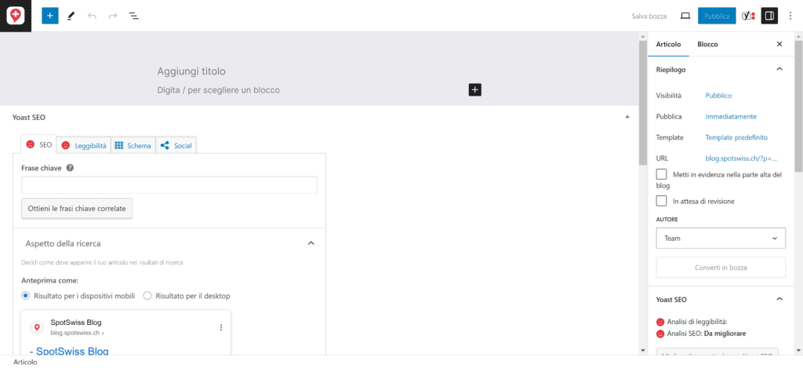Check In attesa di revisione checkbox
The height and width of the screenshot is (368, 803).
[662, 201]
